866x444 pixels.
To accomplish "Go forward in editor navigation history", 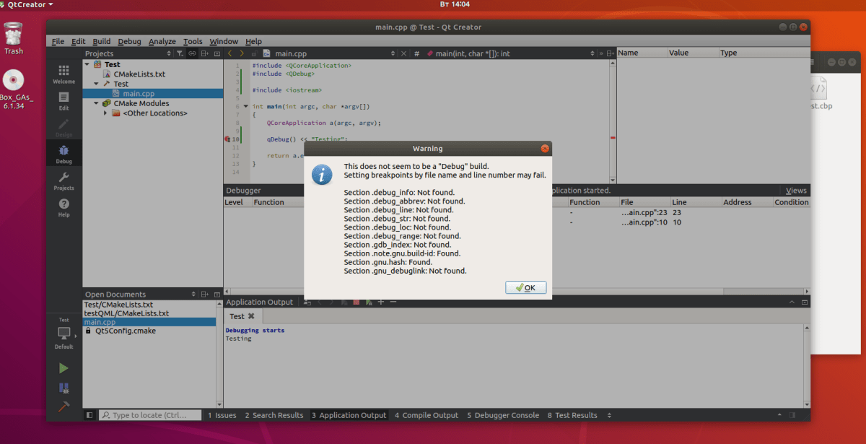I will click(242, 53).
